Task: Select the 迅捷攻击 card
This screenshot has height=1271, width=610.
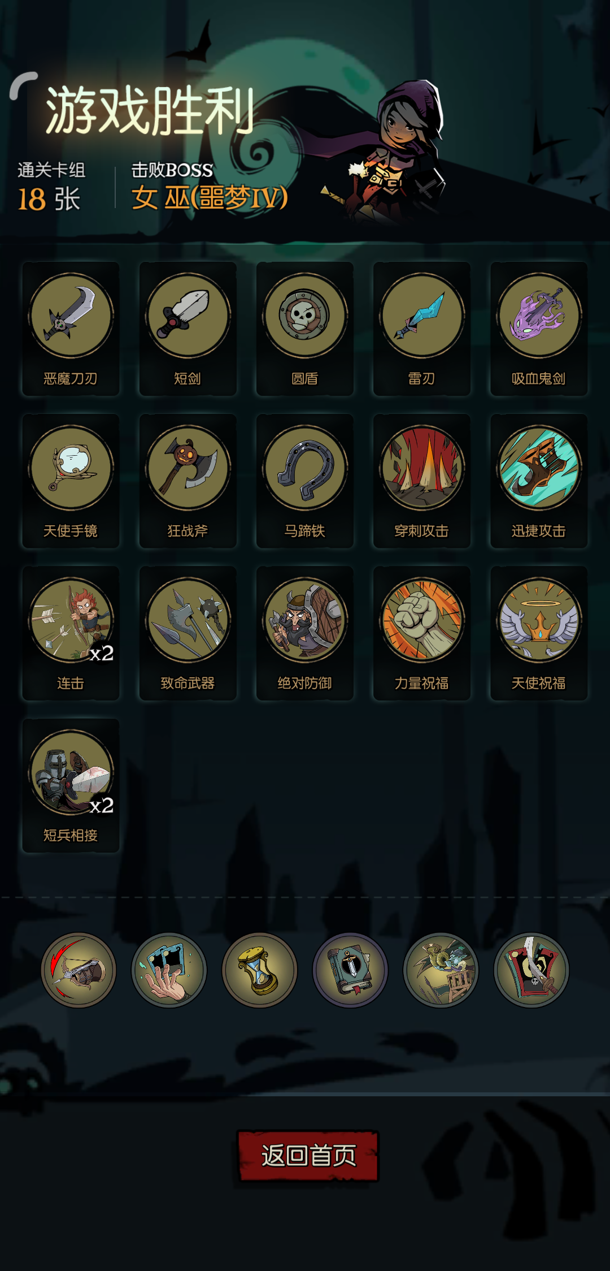Action: coord(539,481)
